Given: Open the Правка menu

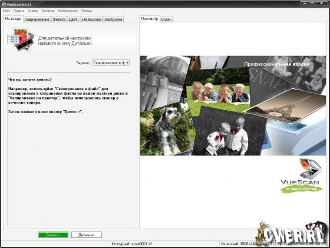Looking at the screenshot, I should [19, 11].
